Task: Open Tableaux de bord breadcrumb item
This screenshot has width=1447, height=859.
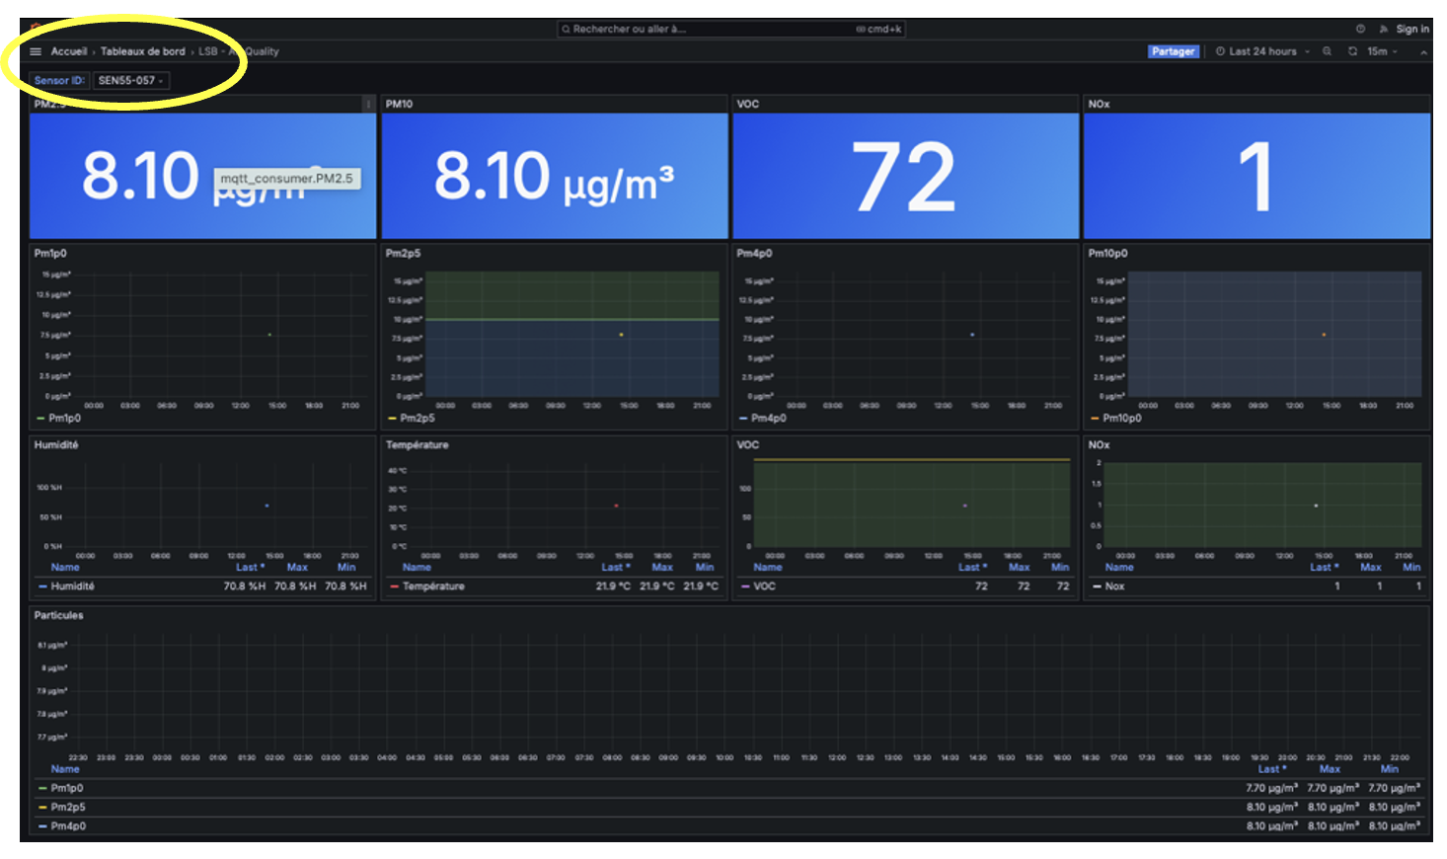Action: pyautogui.click(x=142, y=51)
